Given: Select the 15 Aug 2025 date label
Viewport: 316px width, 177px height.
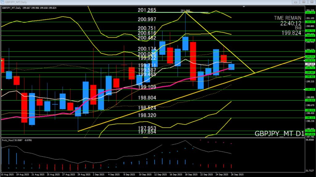Looking at the screenshot, I should coord(7,174).
